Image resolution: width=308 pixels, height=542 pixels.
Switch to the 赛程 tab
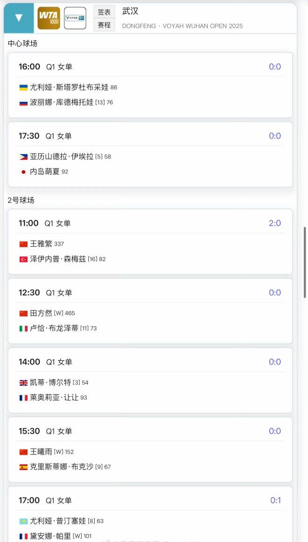click(104, 25)
